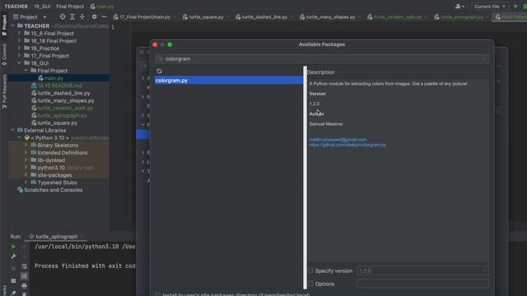
Task: Run Current File with top green arrow
Action: coord(516,7)
